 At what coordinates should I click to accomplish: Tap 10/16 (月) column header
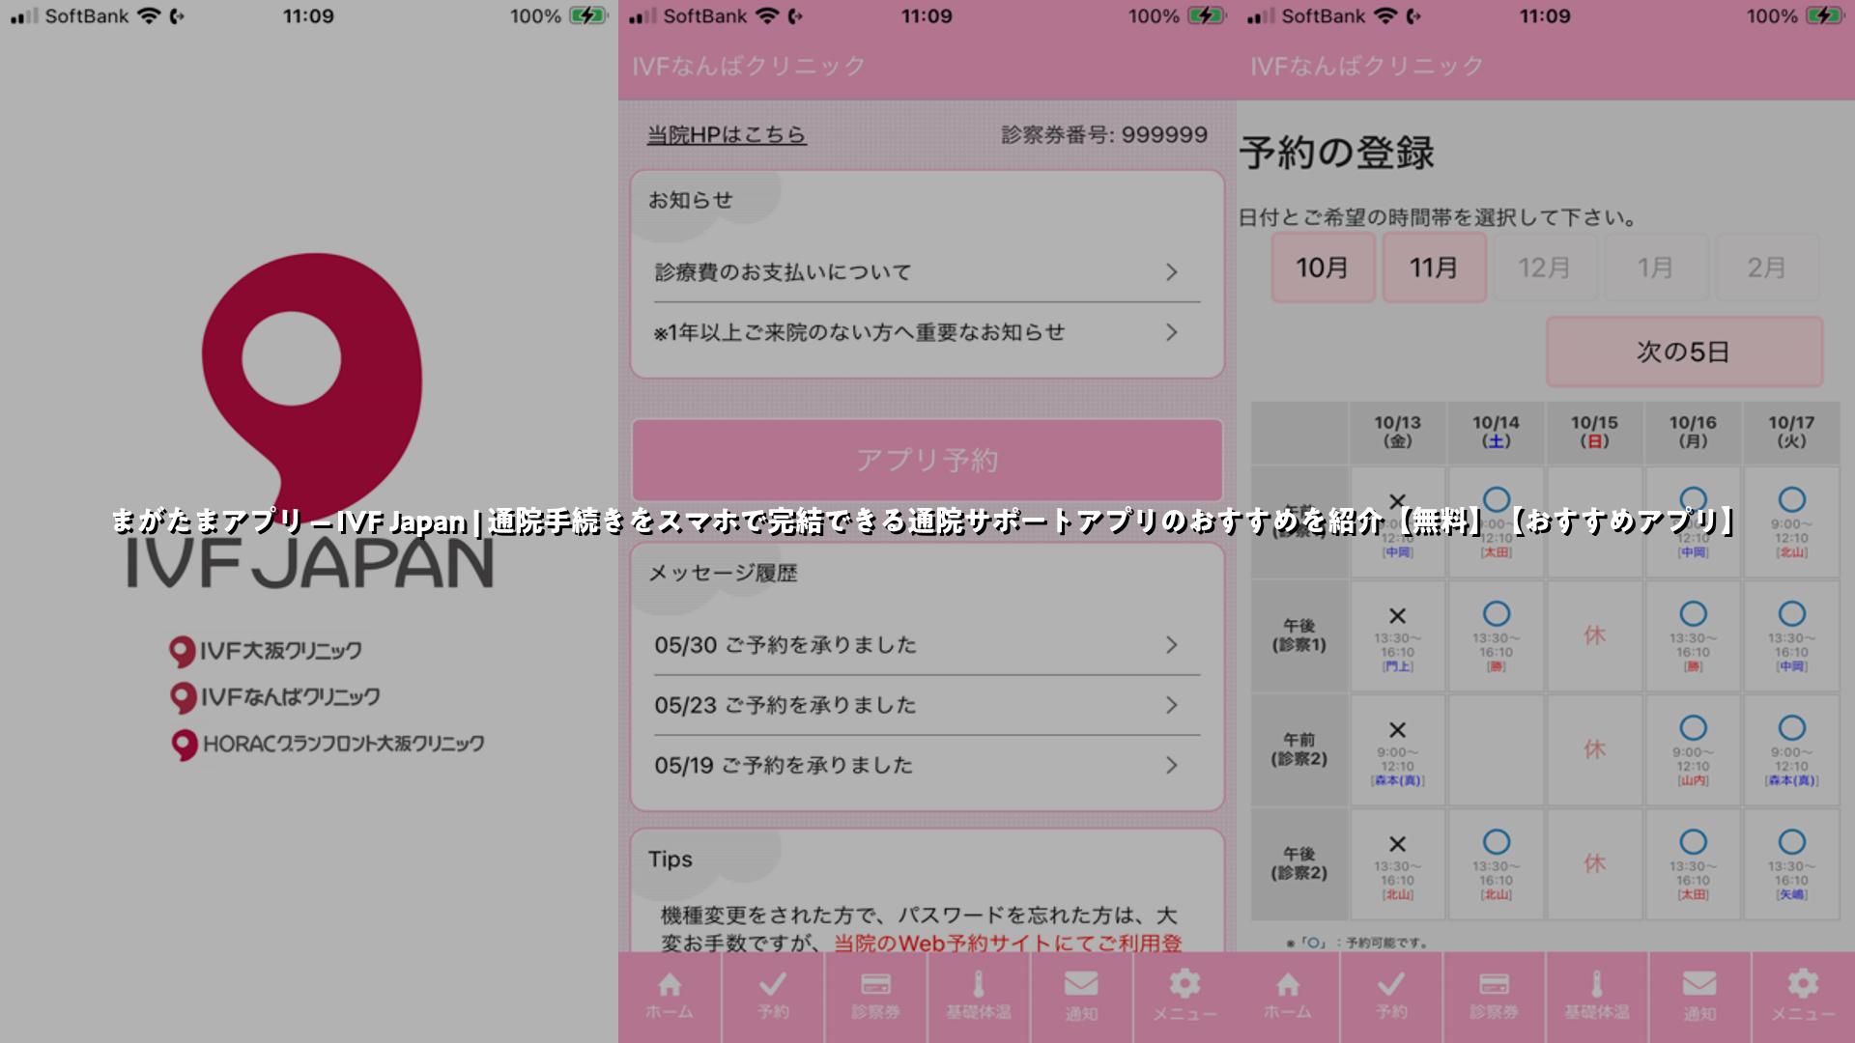1693,432
